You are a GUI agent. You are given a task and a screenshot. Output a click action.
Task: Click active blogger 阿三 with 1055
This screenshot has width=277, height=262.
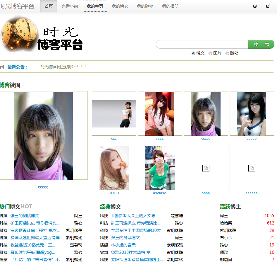224,216
